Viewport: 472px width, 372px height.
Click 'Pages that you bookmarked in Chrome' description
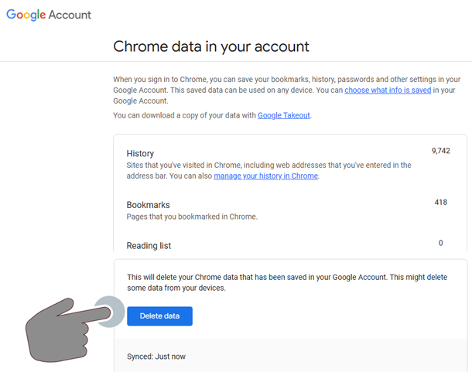[192, 217]
